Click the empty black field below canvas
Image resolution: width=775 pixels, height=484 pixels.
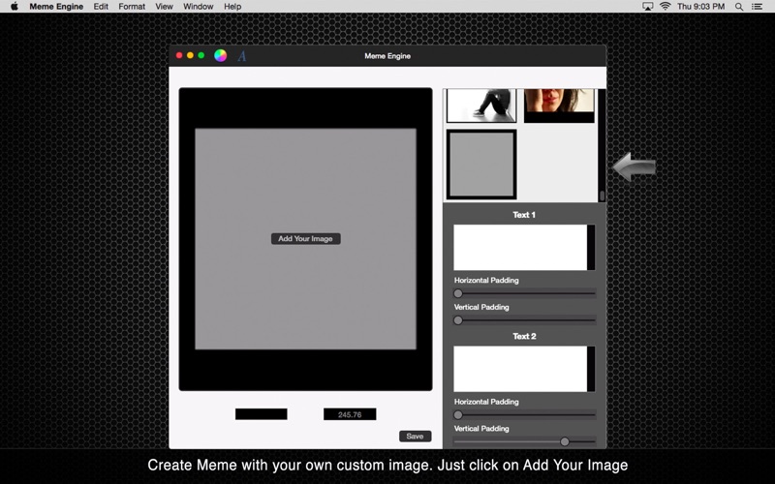(x=261, y=414)
